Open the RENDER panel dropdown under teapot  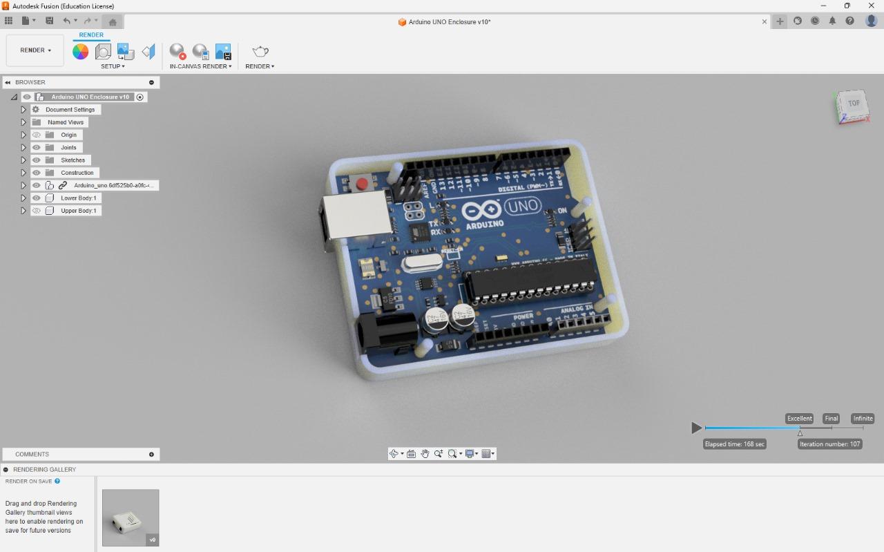point(260,66)
